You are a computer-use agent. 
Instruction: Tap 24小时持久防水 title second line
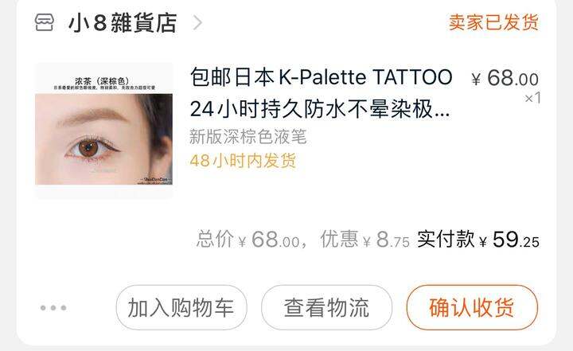point(320,109)
